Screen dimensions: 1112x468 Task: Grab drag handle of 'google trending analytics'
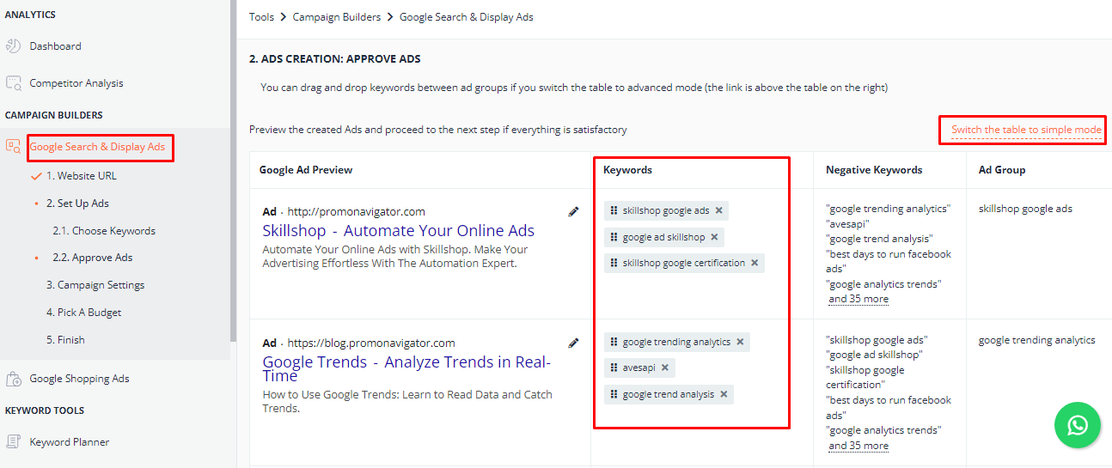(614, 342)
